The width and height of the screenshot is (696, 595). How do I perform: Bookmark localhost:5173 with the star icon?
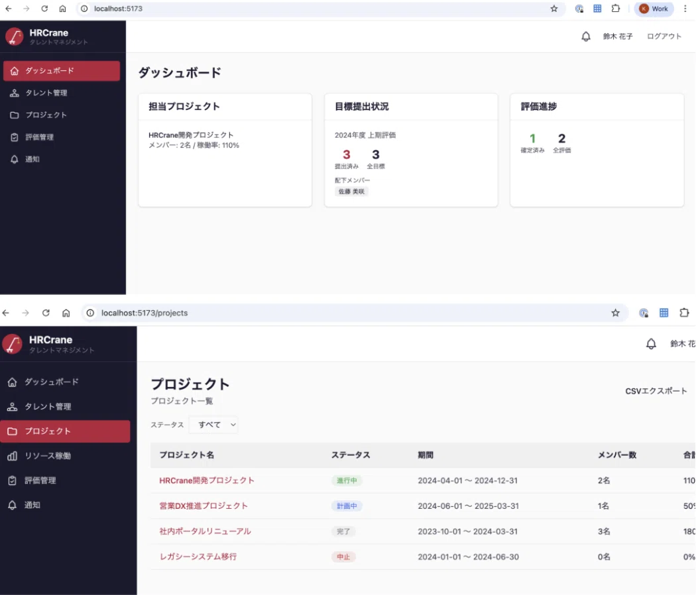click(554, 9)
